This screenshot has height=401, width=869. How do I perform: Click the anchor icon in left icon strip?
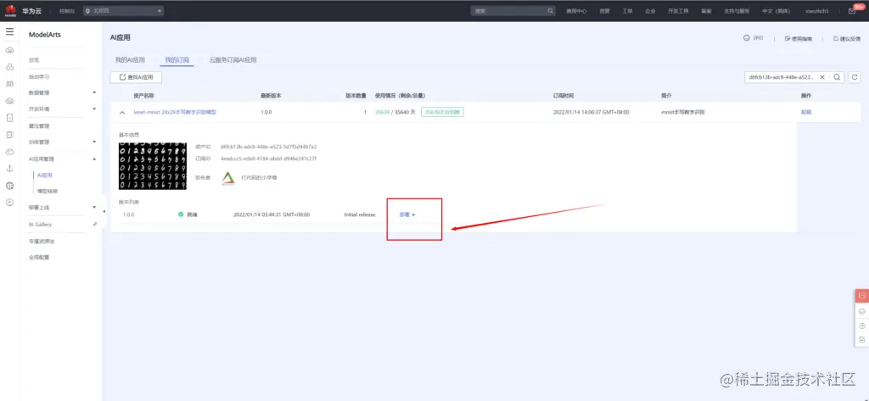(x=9, y=169)
